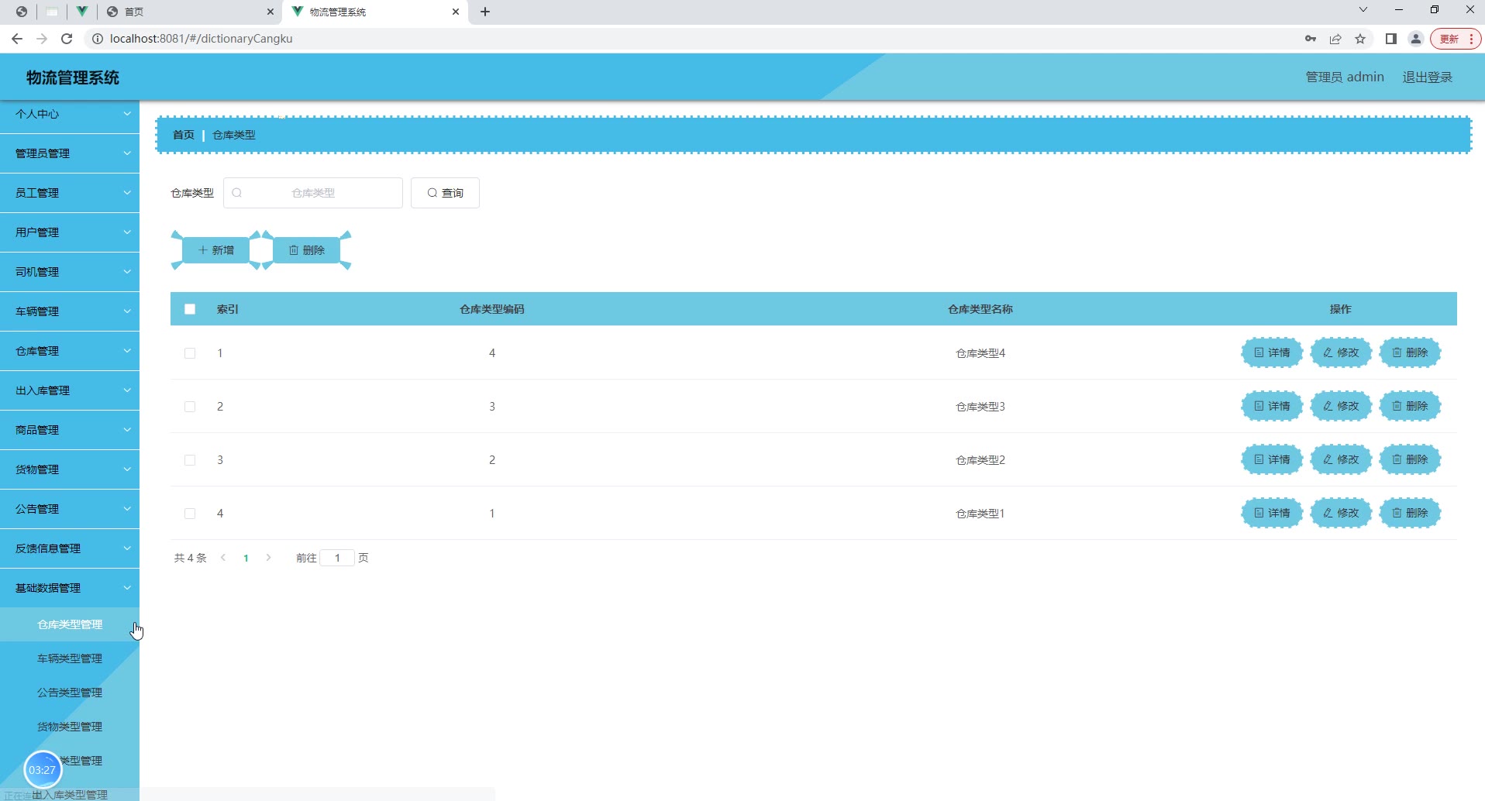Screen dimensions: 1485x801
Task: Click page number 1 in pagination
Action: pos(246,558)
